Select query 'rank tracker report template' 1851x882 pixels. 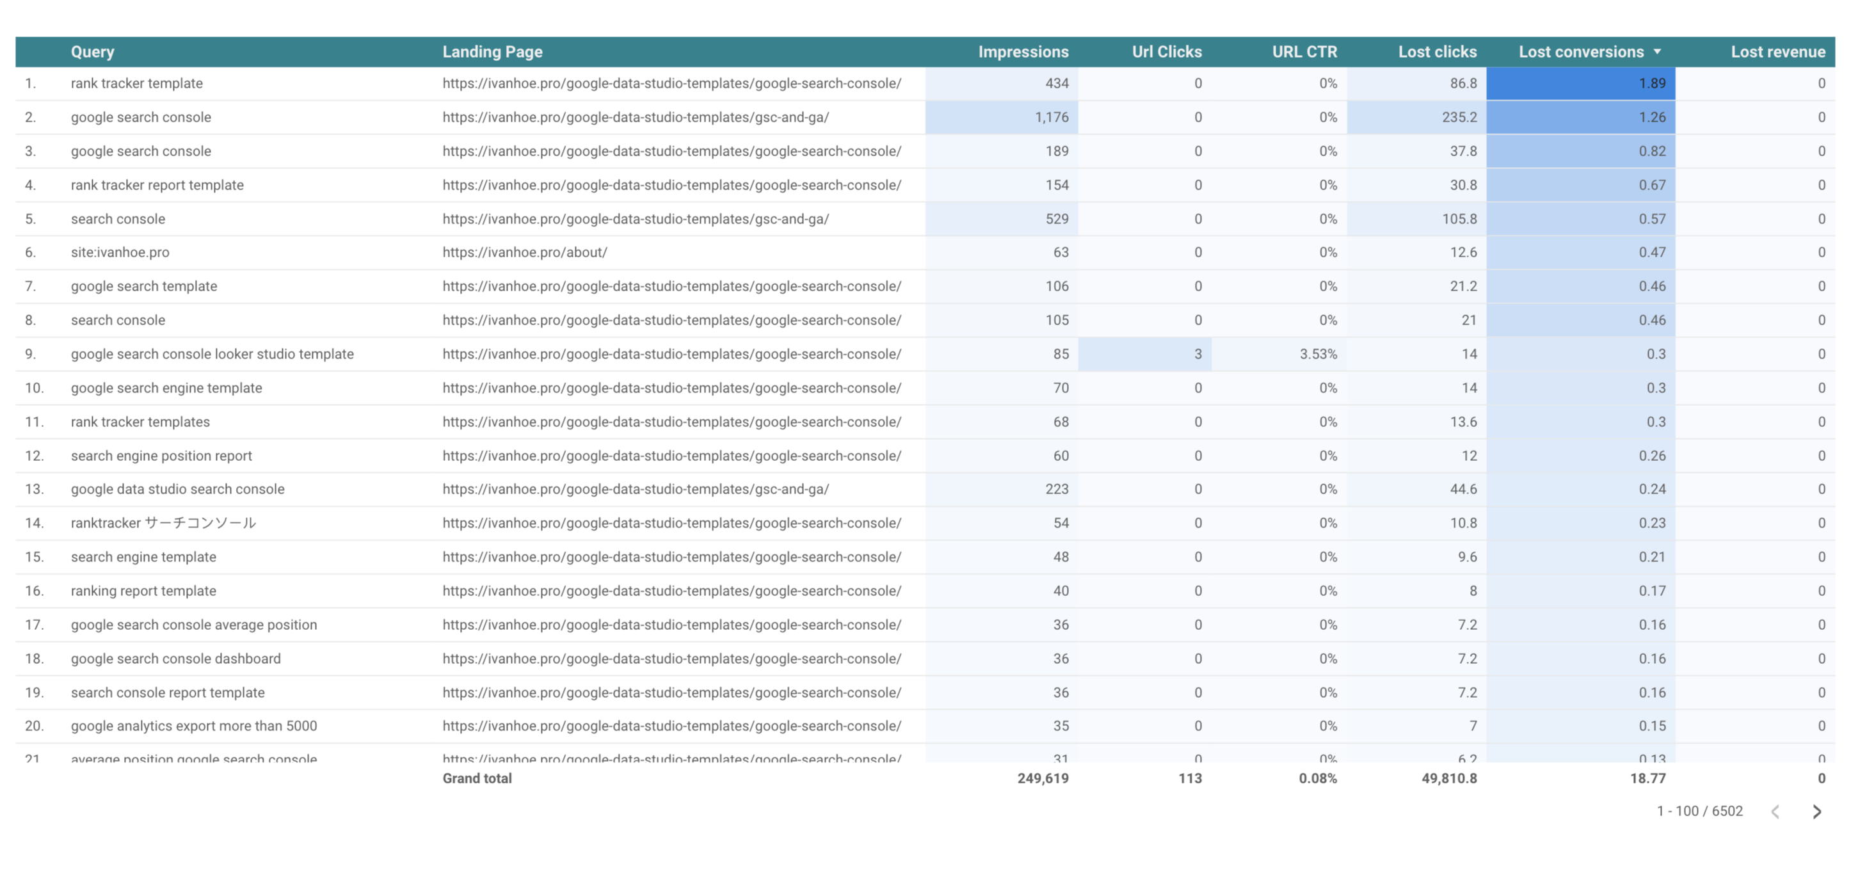pyautogui.click(x=157, y=185)
